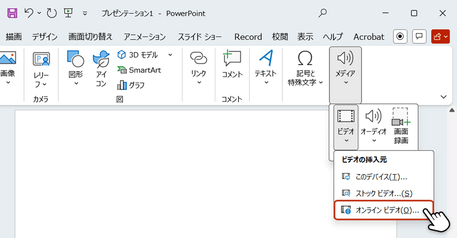Screen dimensions: 457x238
Task: Click the Save icon in title bar
Action: click(x=12, y=13)
